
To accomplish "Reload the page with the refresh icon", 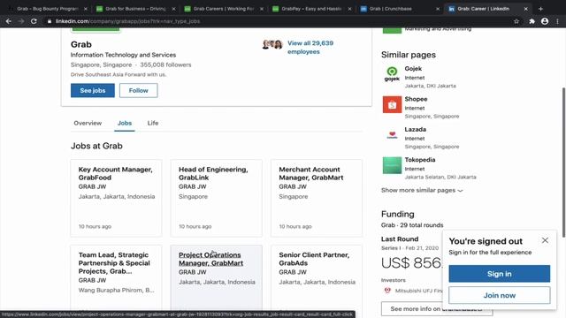I will (34, 21).
